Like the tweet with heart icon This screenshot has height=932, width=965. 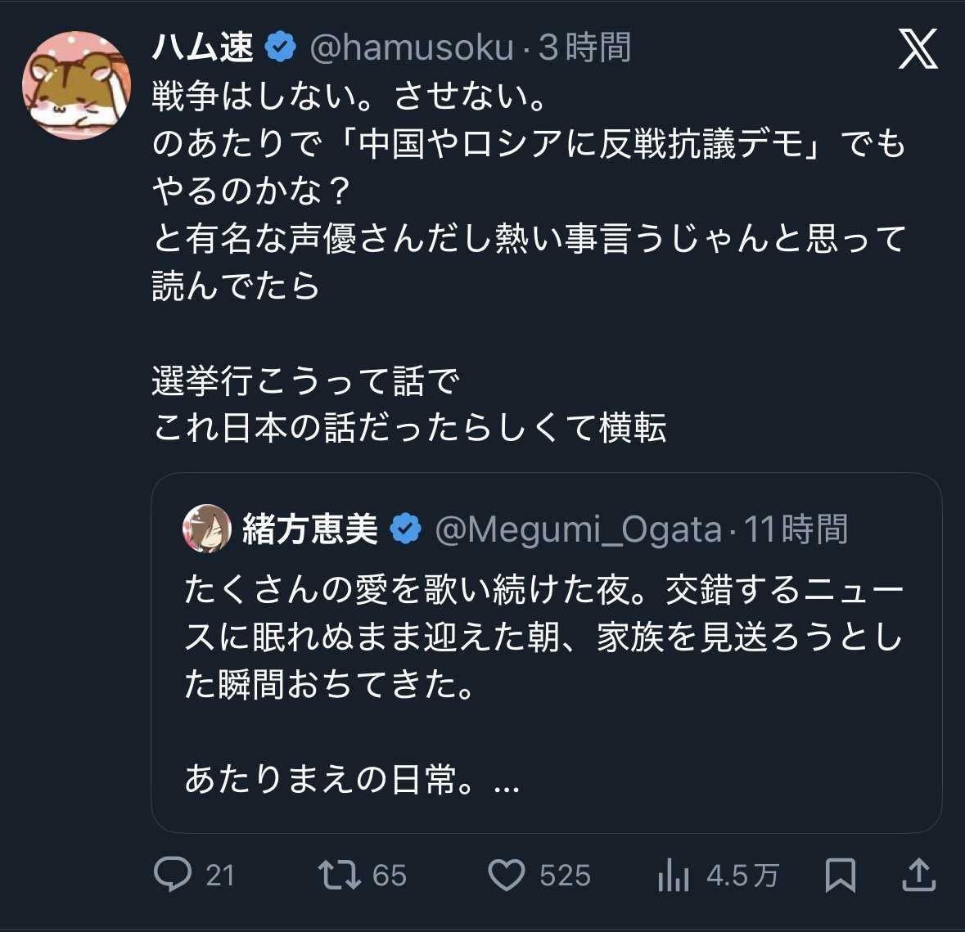point(507,875)
